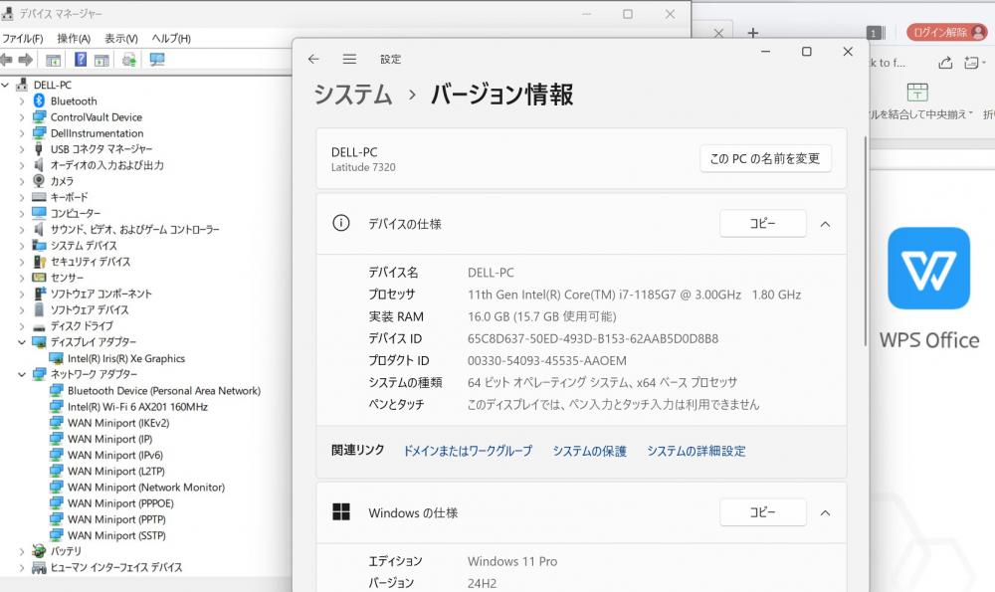Viewport: 995px width, 592px height.
Task: Expand the ヒューマン インターフェイス デバイス node
Action: click(22, 567)
